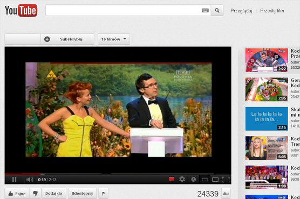This screenshot has width=300, height=199.
Task: Click the blank channel name button
Action: (x=23, y=39)
